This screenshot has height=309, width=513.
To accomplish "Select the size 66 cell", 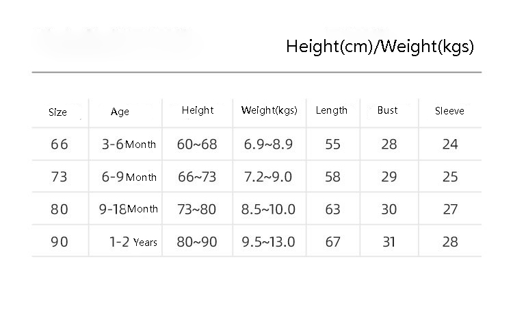I will click(x=60, y=145).
